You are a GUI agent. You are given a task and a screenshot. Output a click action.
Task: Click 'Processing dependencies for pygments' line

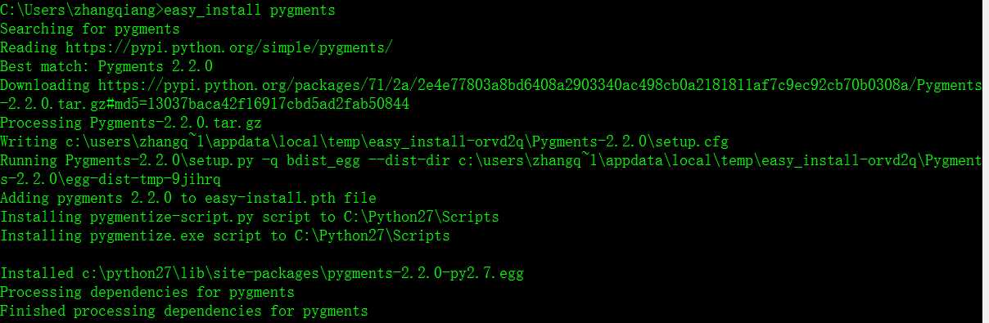pyautogui.click(x=147, y=292)
